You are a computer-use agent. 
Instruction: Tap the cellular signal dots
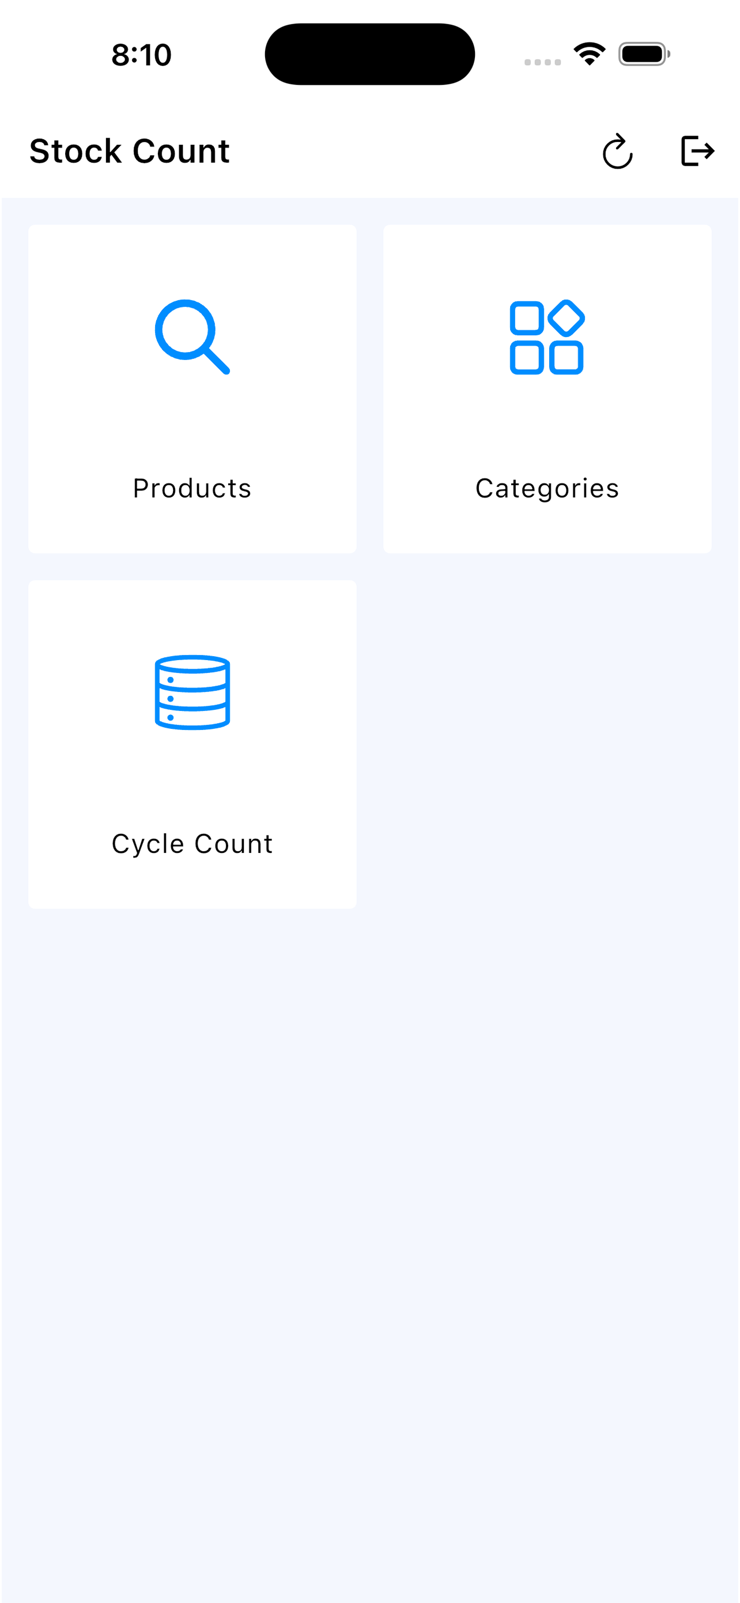542,62
